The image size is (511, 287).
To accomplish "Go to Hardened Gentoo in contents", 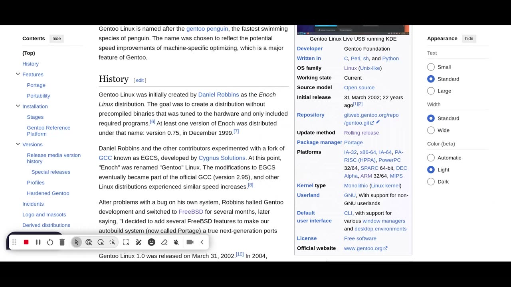I will pos(48,193).
